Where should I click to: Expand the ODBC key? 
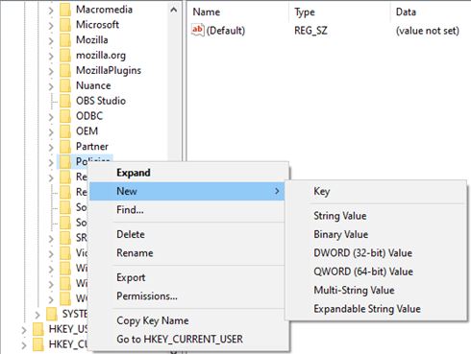point(51,117)
